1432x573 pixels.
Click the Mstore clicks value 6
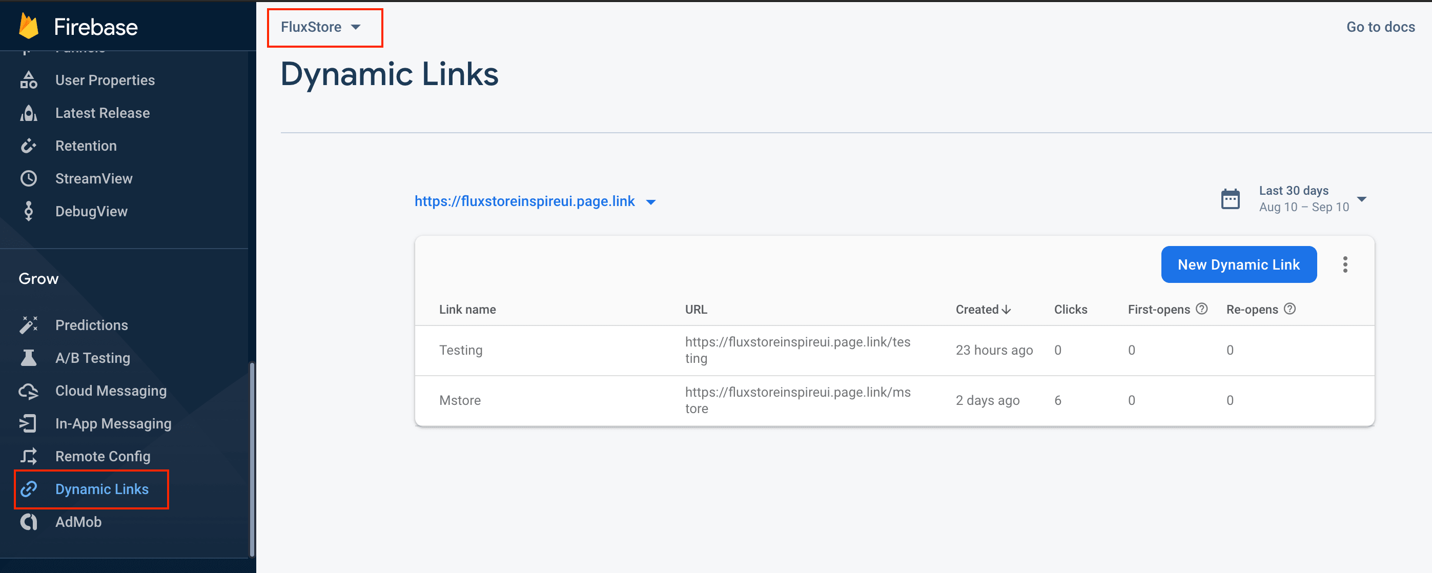coord(1057,400)
